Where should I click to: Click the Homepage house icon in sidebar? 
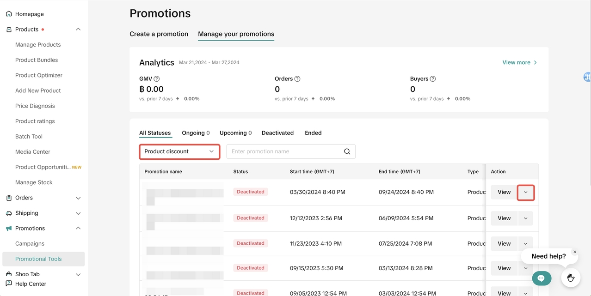[x=9, y=14]
